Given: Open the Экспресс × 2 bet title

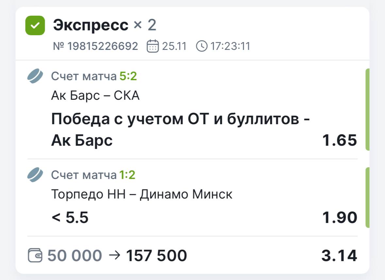Looking at the screenshot, I should coord(105,25).
